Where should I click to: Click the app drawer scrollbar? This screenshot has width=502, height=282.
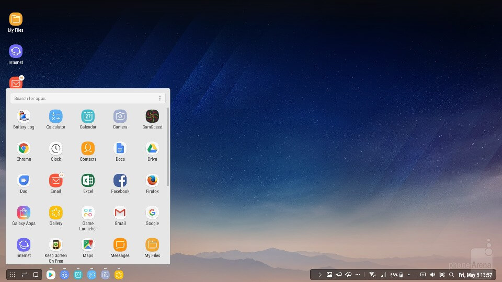click(x=168, y=146)
